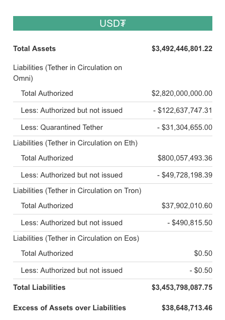Click the Total Assets amount $3,492,446,801.22
Image resolution: width=225 pixels, height=320 pixels.
[182, 49]
